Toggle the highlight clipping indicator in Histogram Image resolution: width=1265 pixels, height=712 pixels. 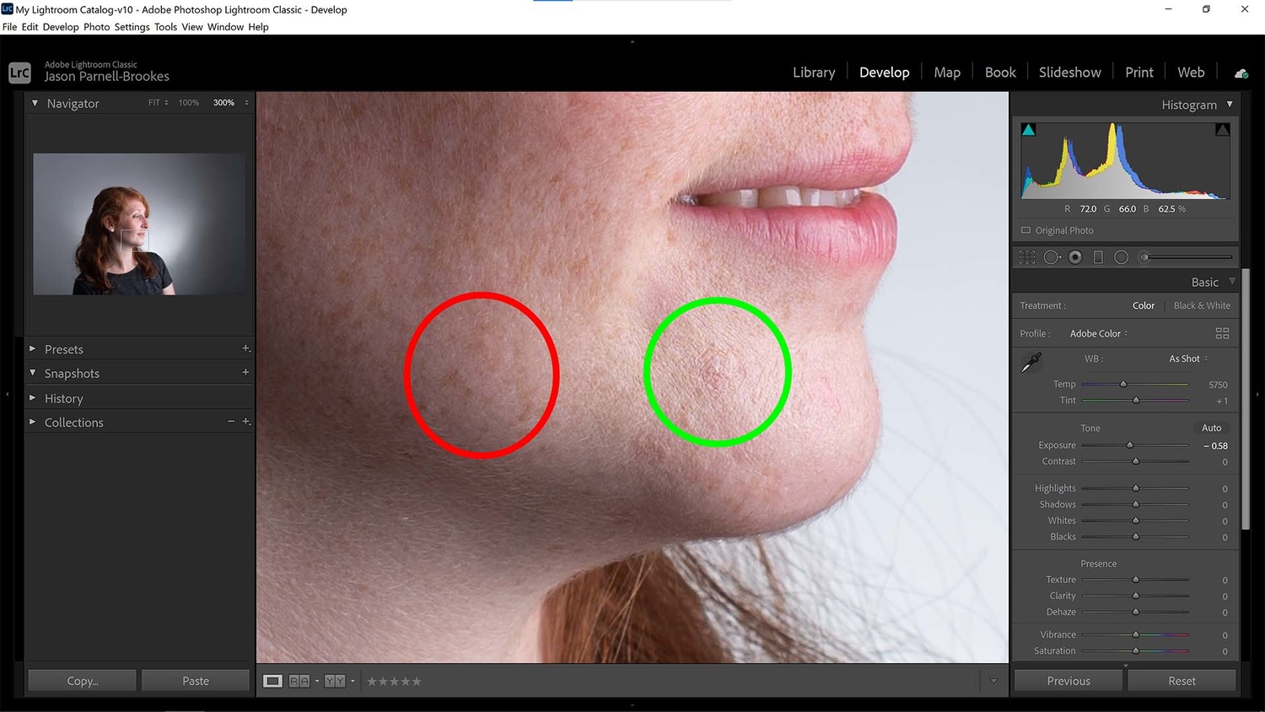(x=1222, y=130)
